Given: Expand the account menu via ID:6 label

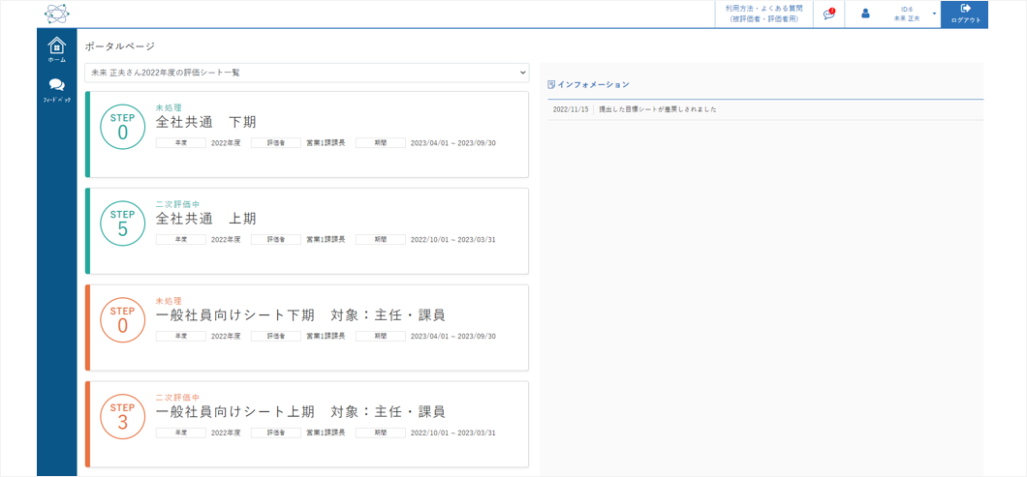Looking at the screenshot, I should coord(906,9).
